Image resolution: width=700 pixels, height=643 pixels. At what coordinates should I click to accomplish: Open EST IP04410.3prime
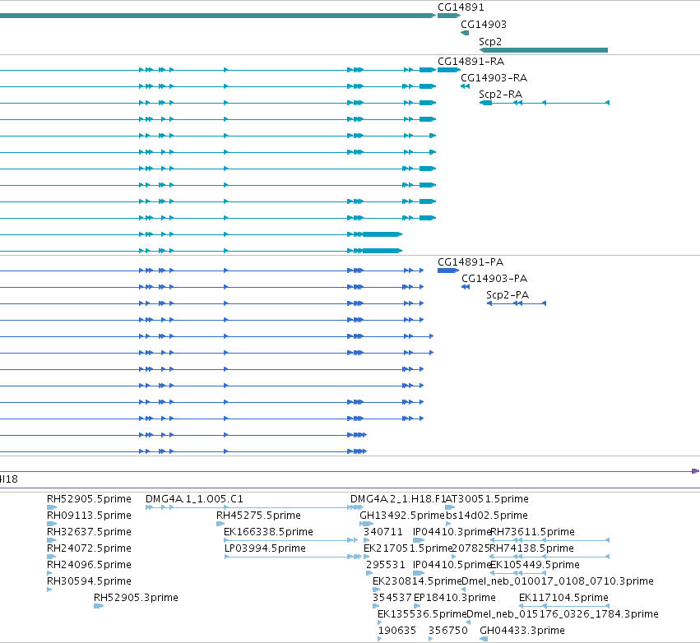452,532
